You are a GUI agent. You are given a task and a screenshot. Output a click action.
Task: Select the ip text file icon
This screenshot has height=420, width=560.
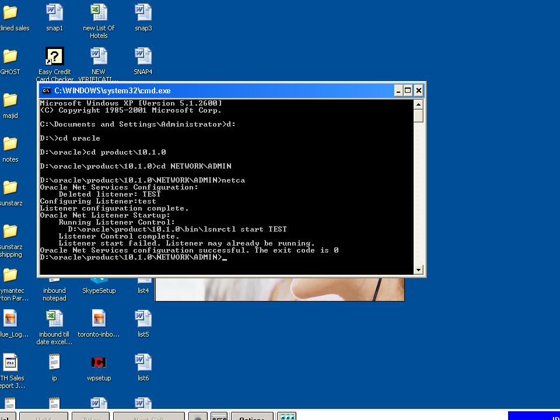(54, 362)
